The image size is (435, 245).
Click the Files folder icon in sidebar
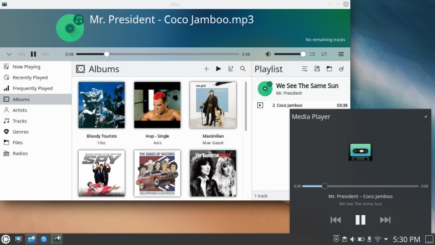click(6, 143)
